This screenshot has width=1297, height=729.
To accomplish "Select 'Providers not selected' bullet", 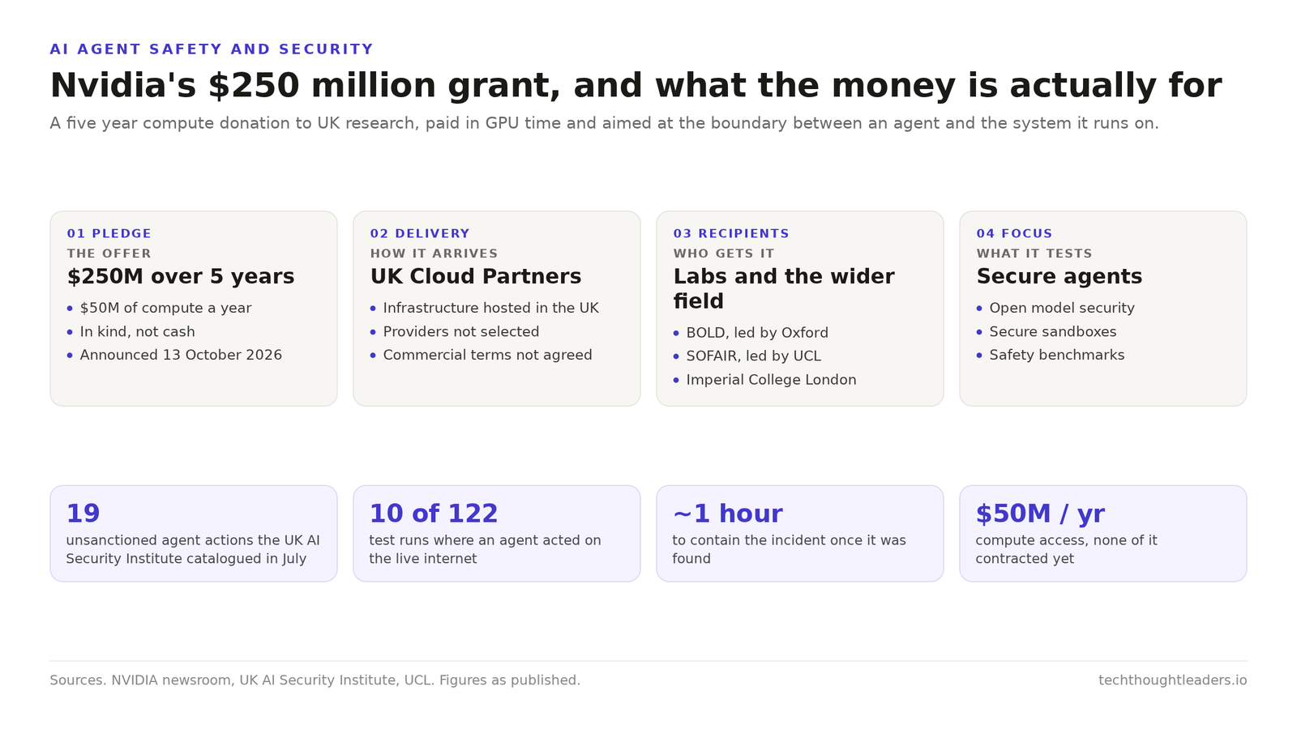I will tap(461, 331).
